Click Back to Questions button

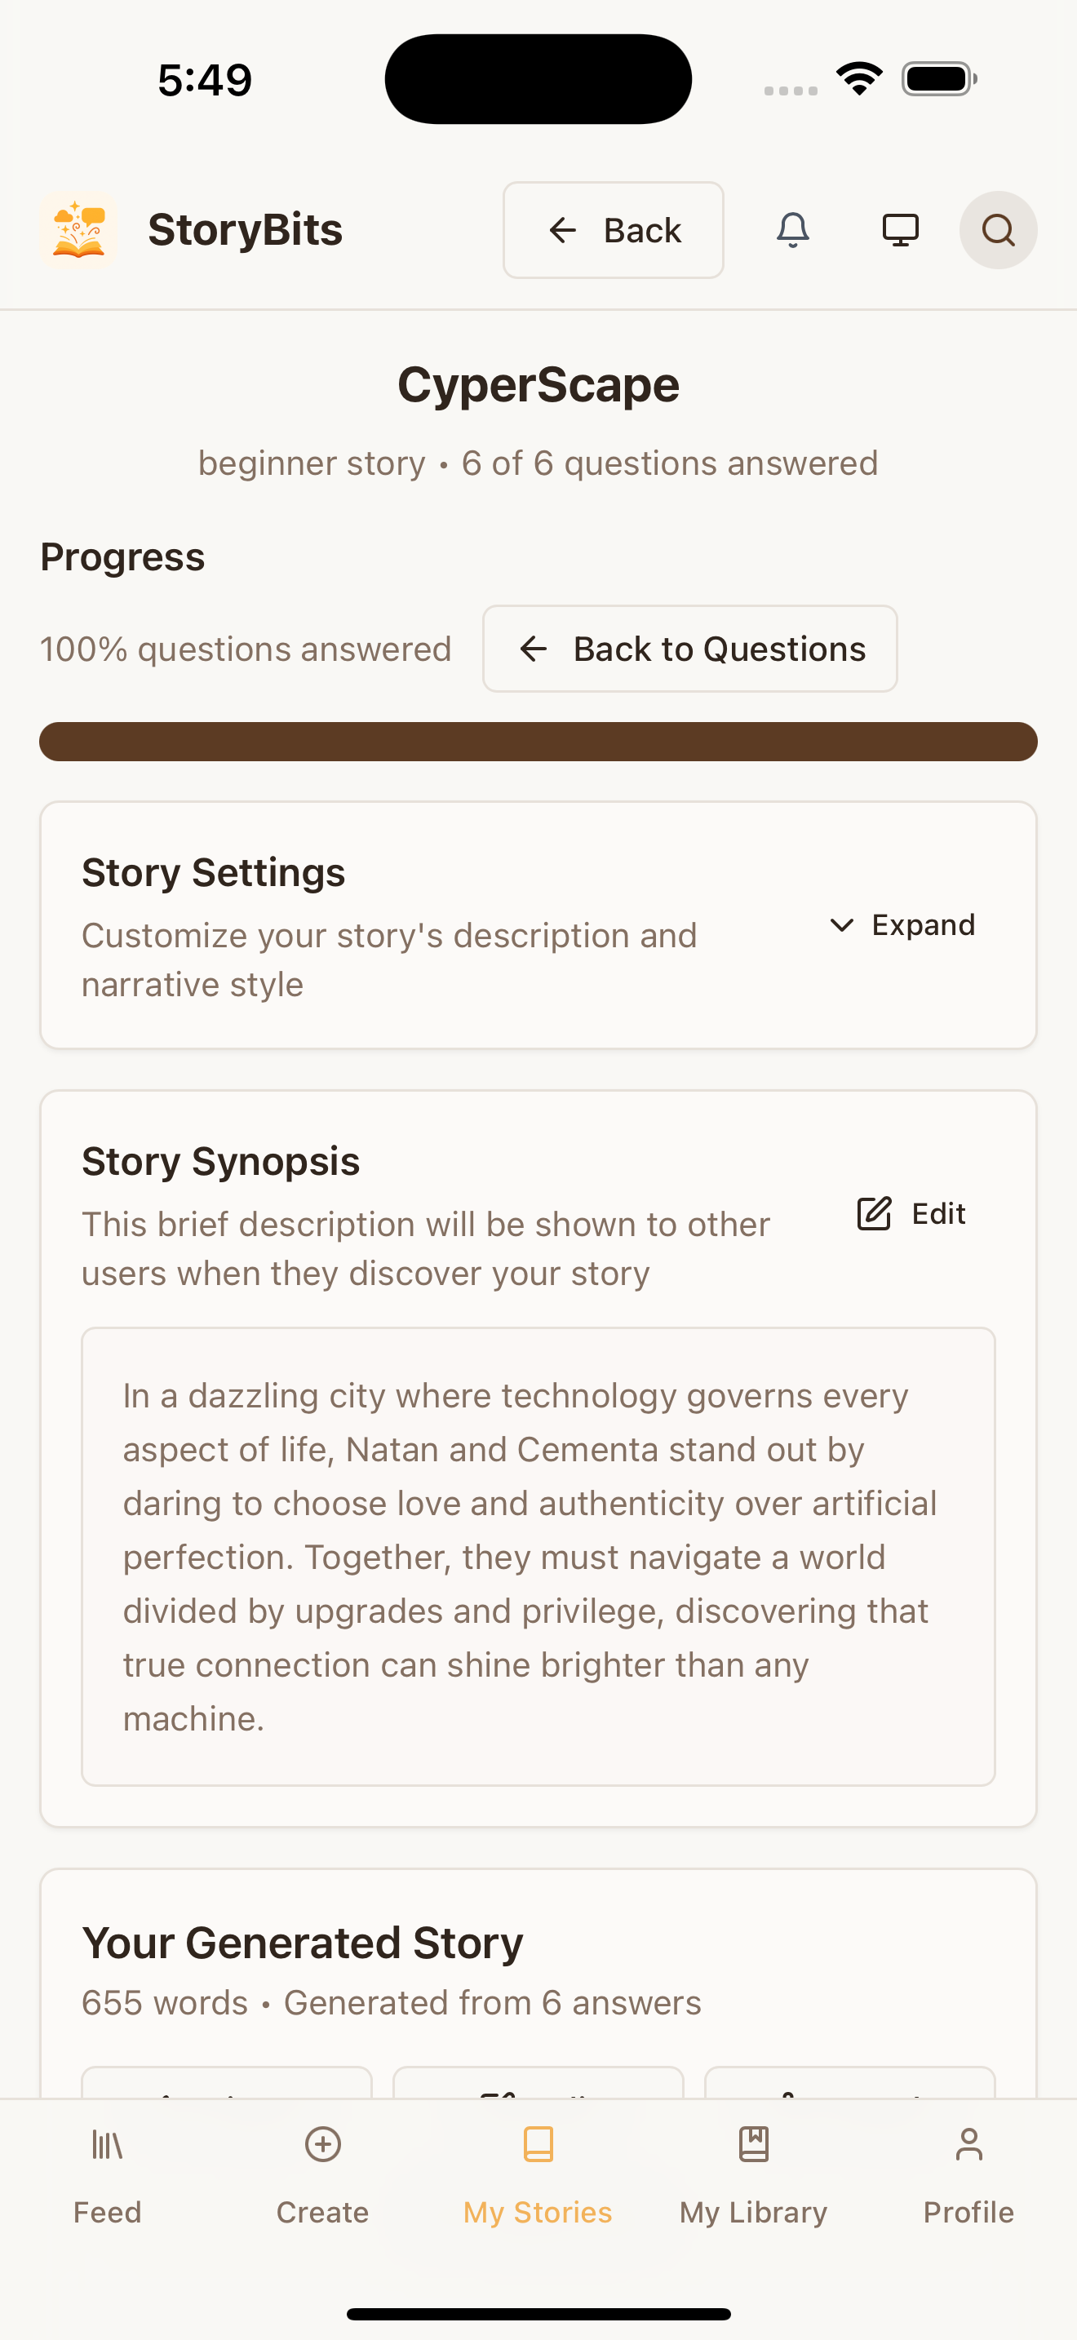690,649
